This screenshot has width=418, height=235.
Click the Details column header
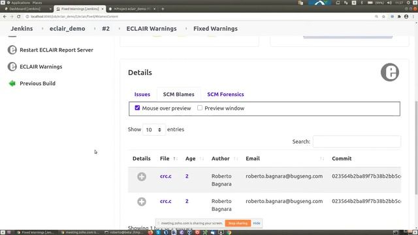tap(142, 159)
